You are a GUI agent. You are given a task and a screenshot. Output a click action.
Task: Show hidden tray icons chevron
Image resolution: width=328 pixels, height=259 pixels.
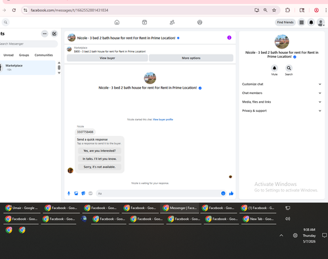tap(281, 235)
